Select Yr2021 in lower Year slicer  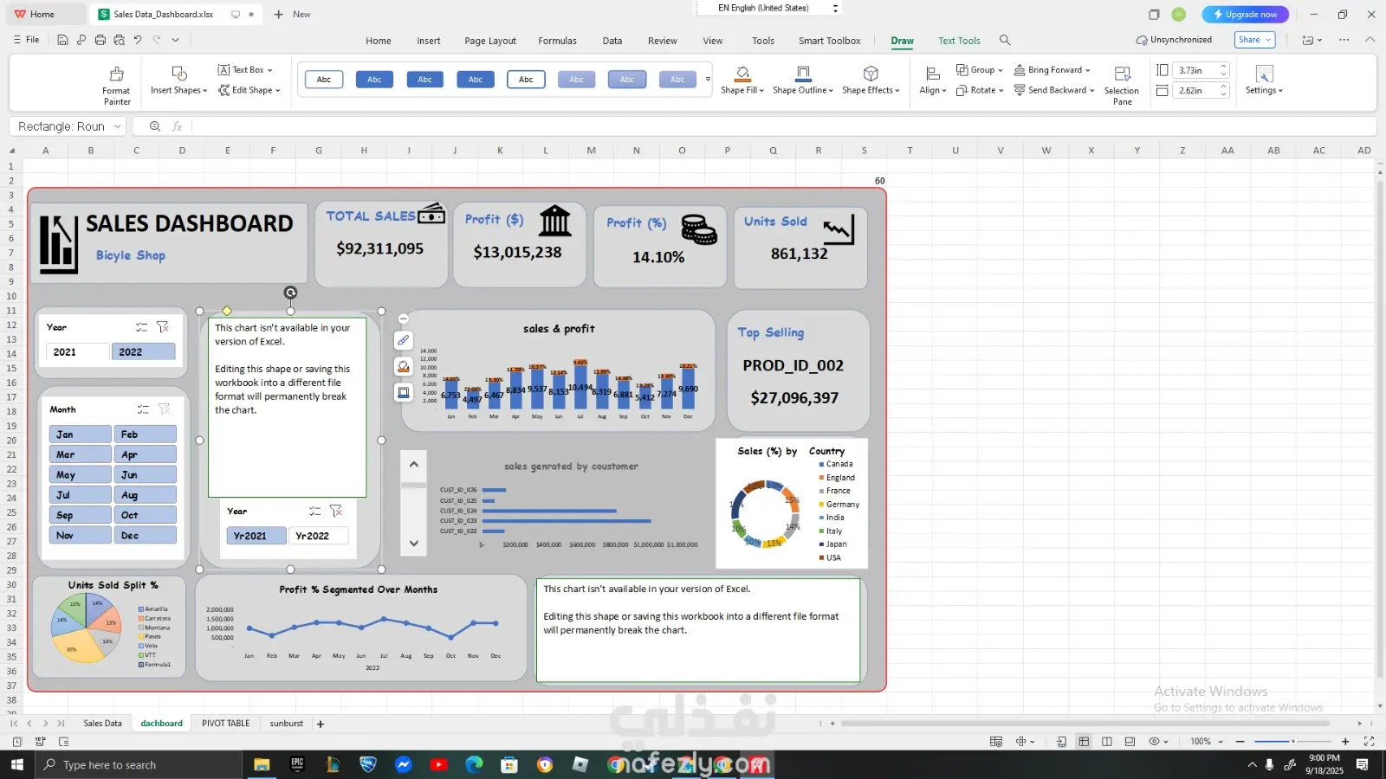click(x=256, y=536)
